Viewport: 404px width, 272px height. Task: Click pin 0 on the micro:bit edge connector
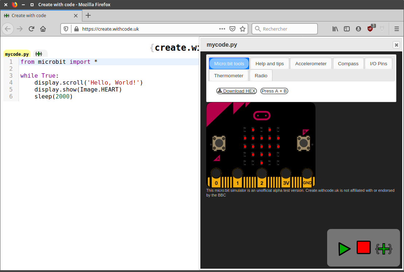[216, 178]
